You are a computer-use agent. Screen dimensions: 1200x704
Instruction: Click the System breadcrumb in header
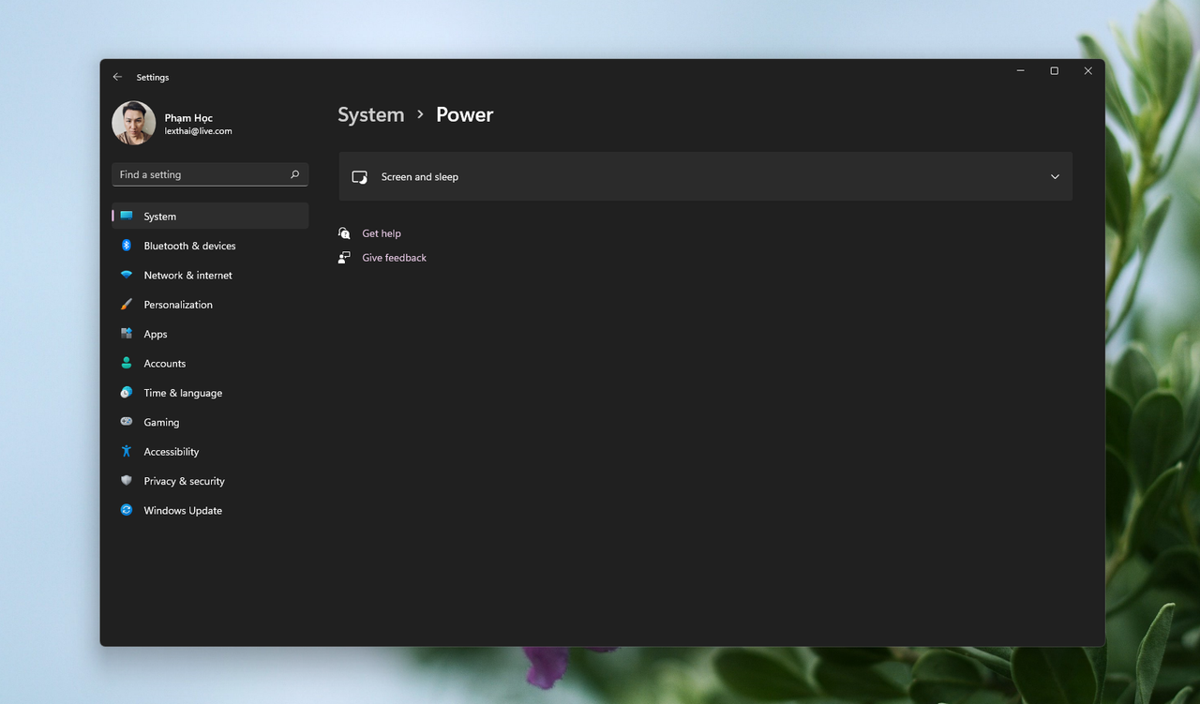point(371,114)
